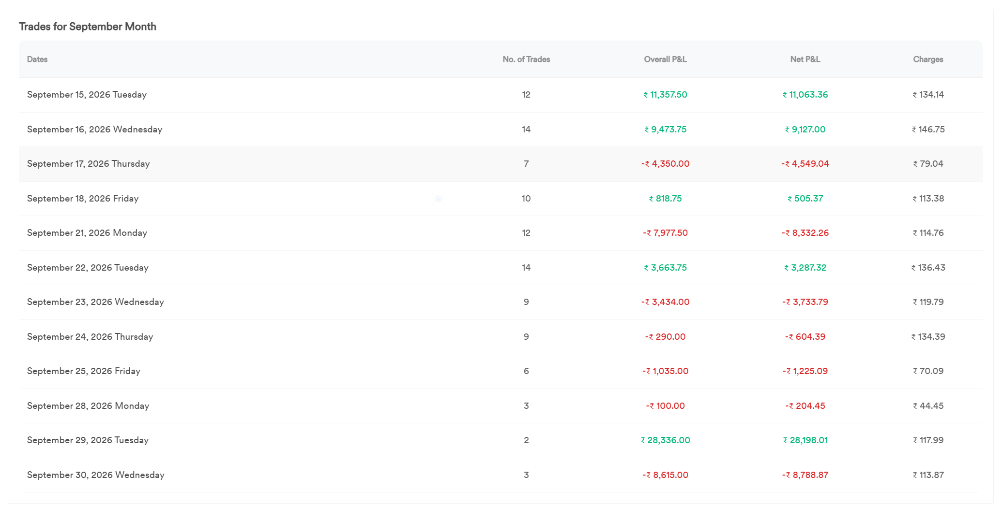Viewport: 1003px width, 506px height.
Task: Click the ₹ 134.14 charges value
Action: (x=928, y=95)
